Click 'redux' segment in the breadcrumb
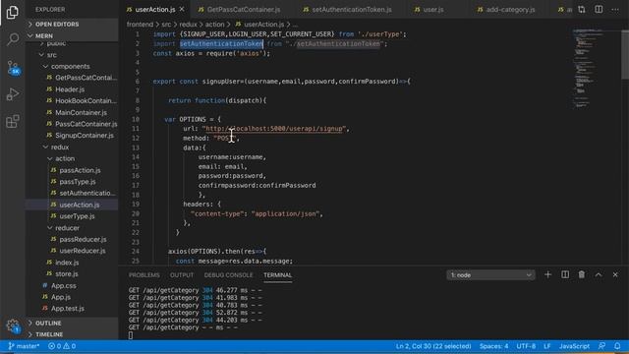 188,25
